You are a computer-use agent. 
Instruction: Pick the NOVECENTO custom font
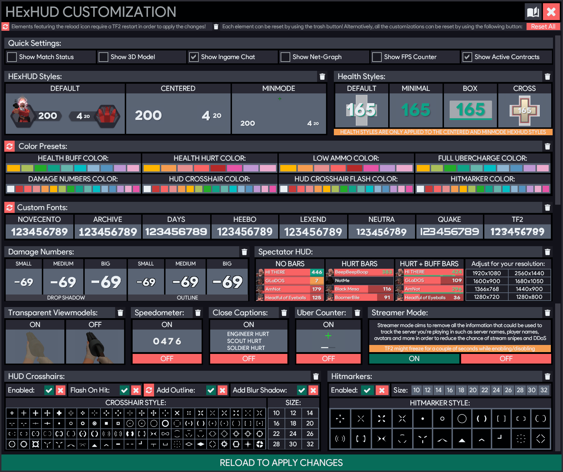coord(39,227)
